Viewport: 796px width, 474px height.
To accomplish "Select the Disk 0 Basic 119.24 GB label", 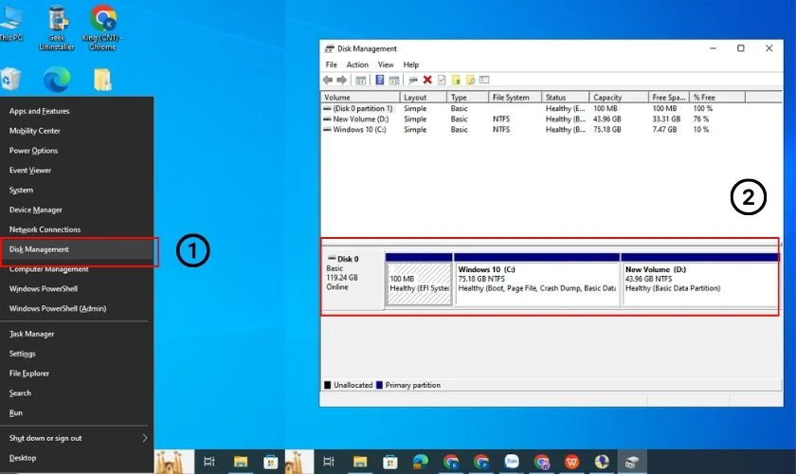I will pos(353,279).
